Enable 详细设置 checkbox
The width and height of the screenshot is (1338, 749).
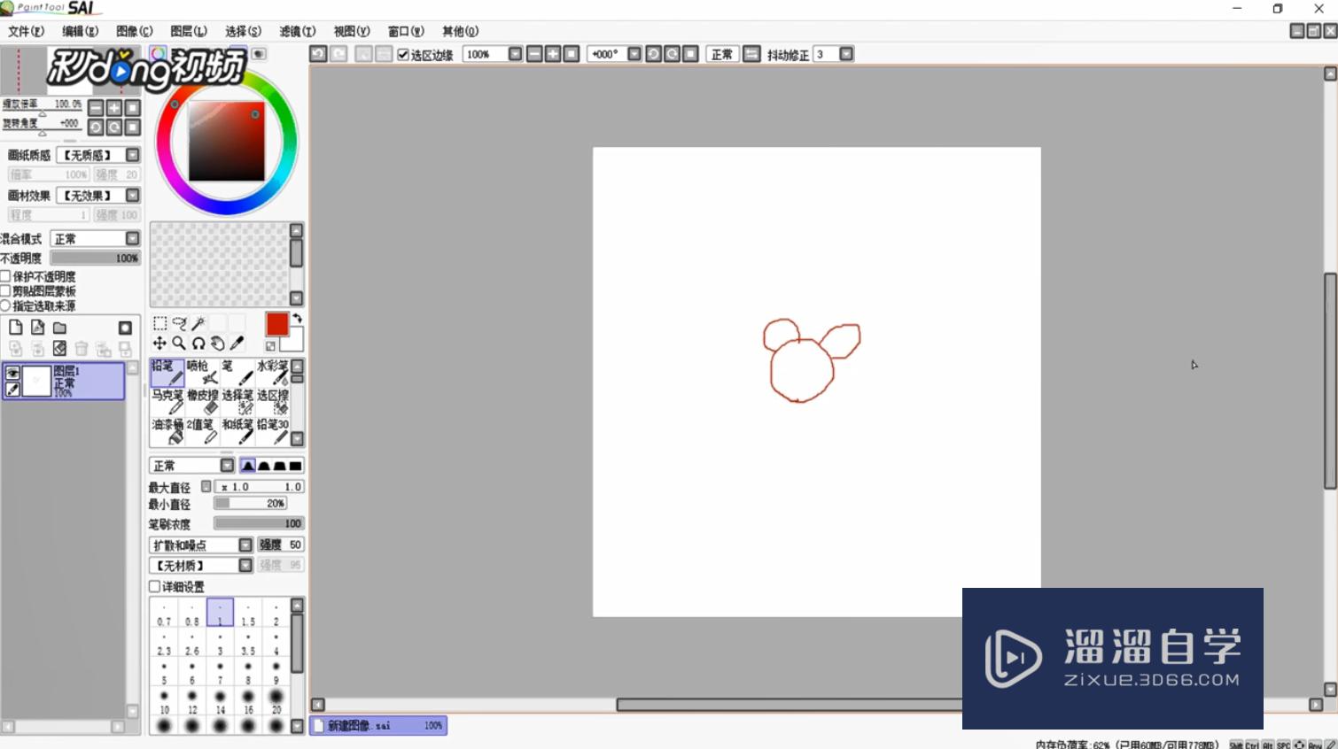(154, 586)
